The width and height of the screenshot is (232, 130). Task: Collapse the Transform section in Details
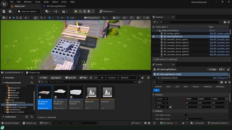coord(154,95)
